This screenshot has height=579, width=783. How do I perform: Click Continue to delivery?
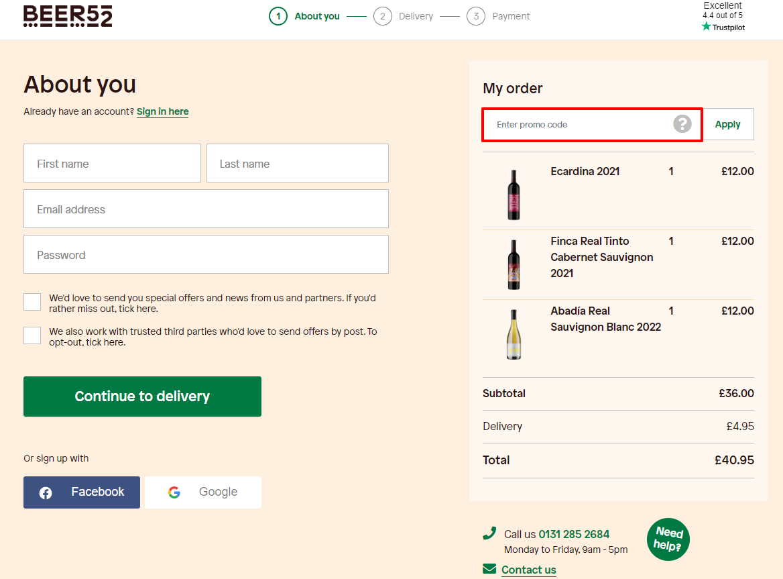pyautogui.click(x=142, y=396)
